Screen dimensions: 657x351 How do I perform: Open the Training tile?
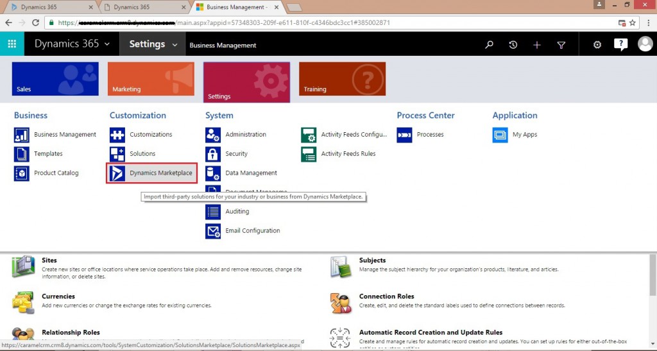click(343, 79)
